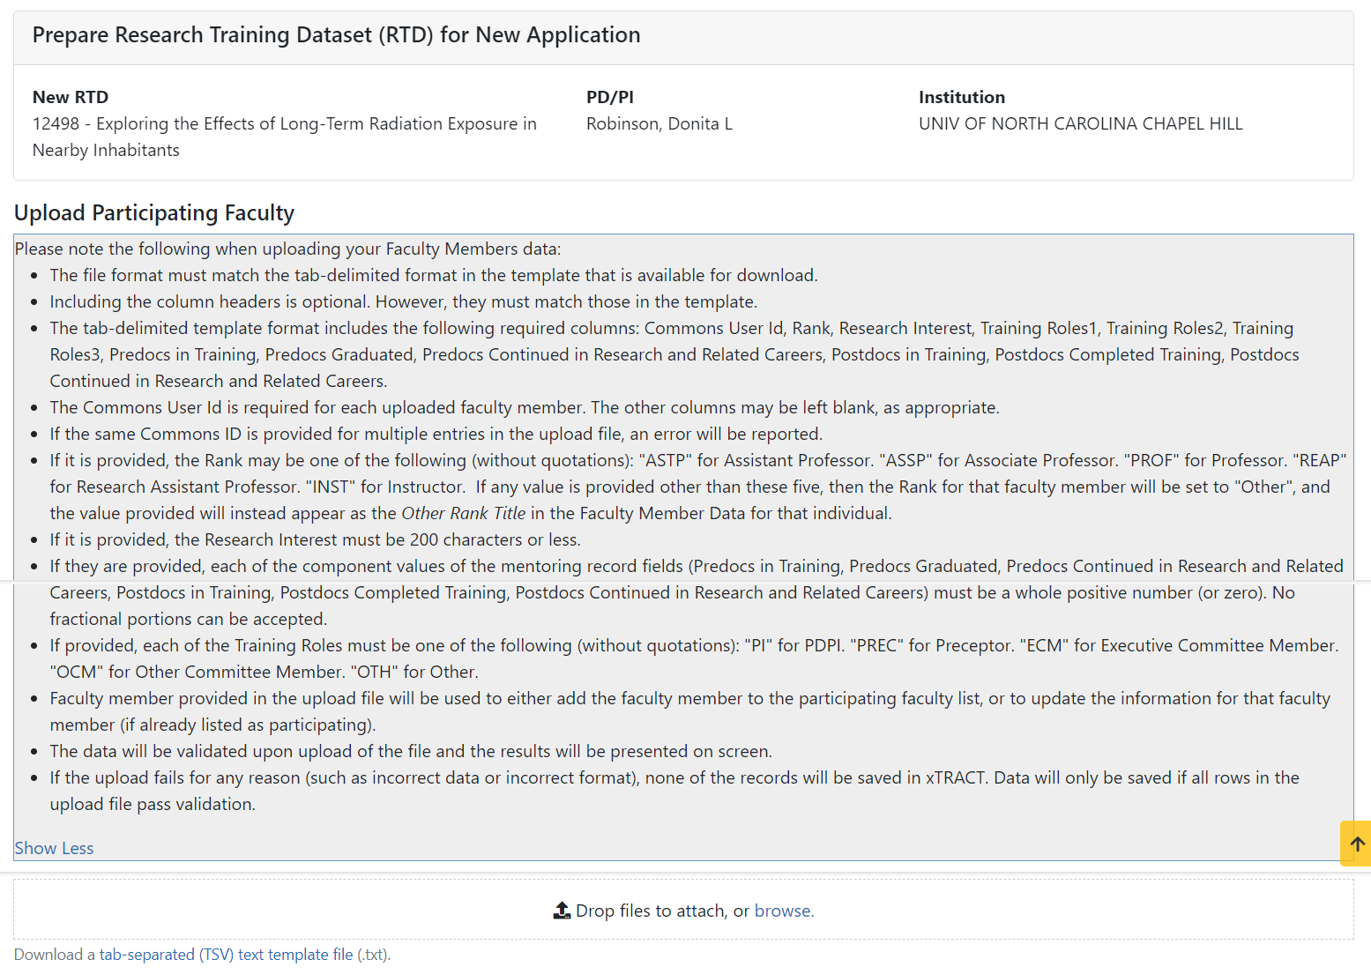This screenshot has width=1371, height=974.
Task: Click the Prepare Research Training Dataset page title
Action: click(x=336, y=35)
